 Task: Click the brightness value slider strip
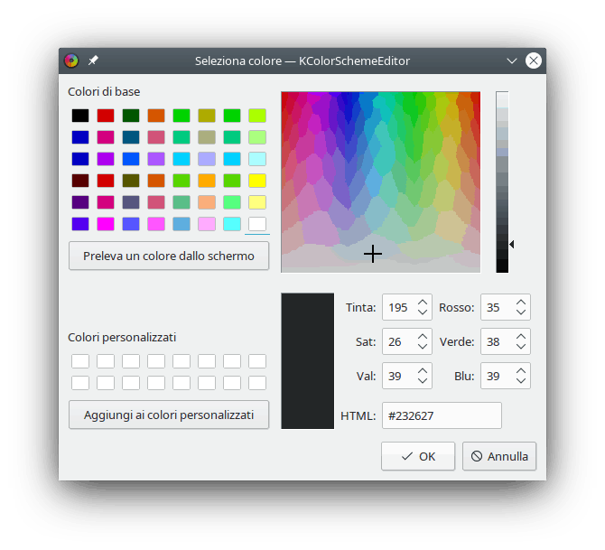(x=502, y=181)
